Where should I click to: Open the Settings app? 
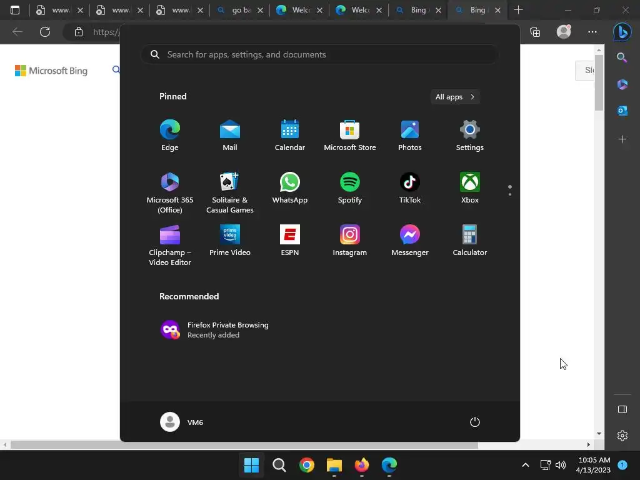point(470,136)
